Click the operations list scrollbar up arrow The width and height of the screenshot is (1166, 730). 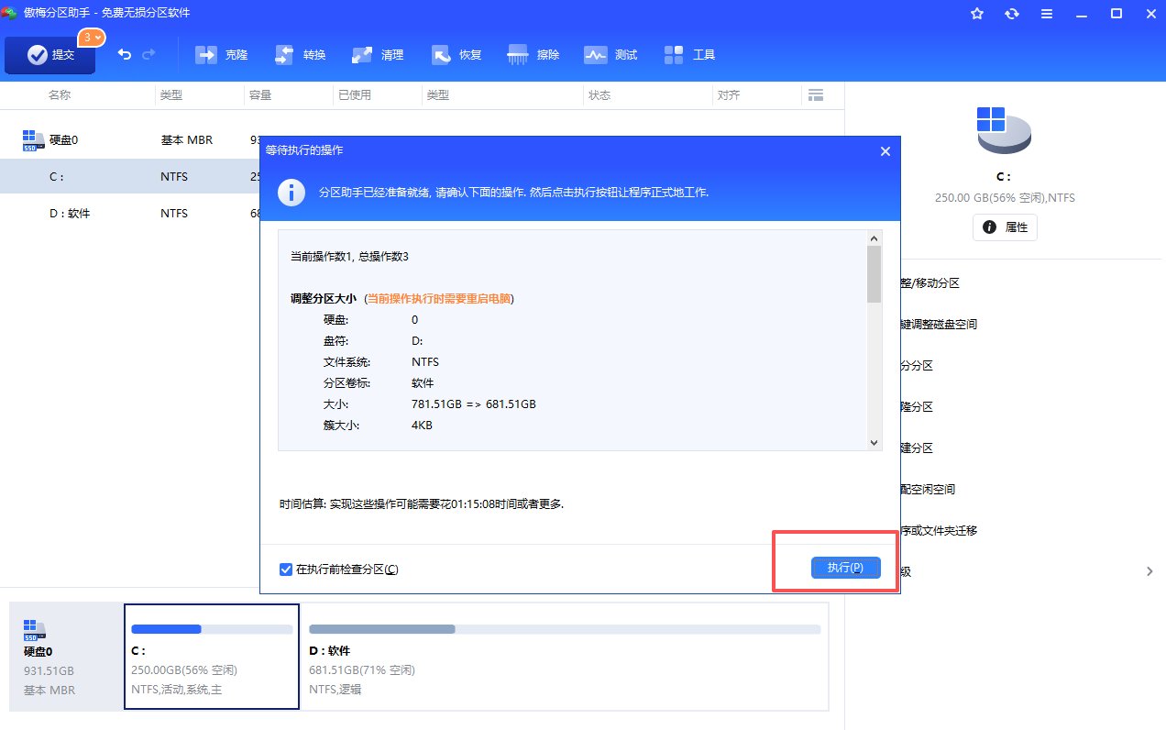pos(874,238)
